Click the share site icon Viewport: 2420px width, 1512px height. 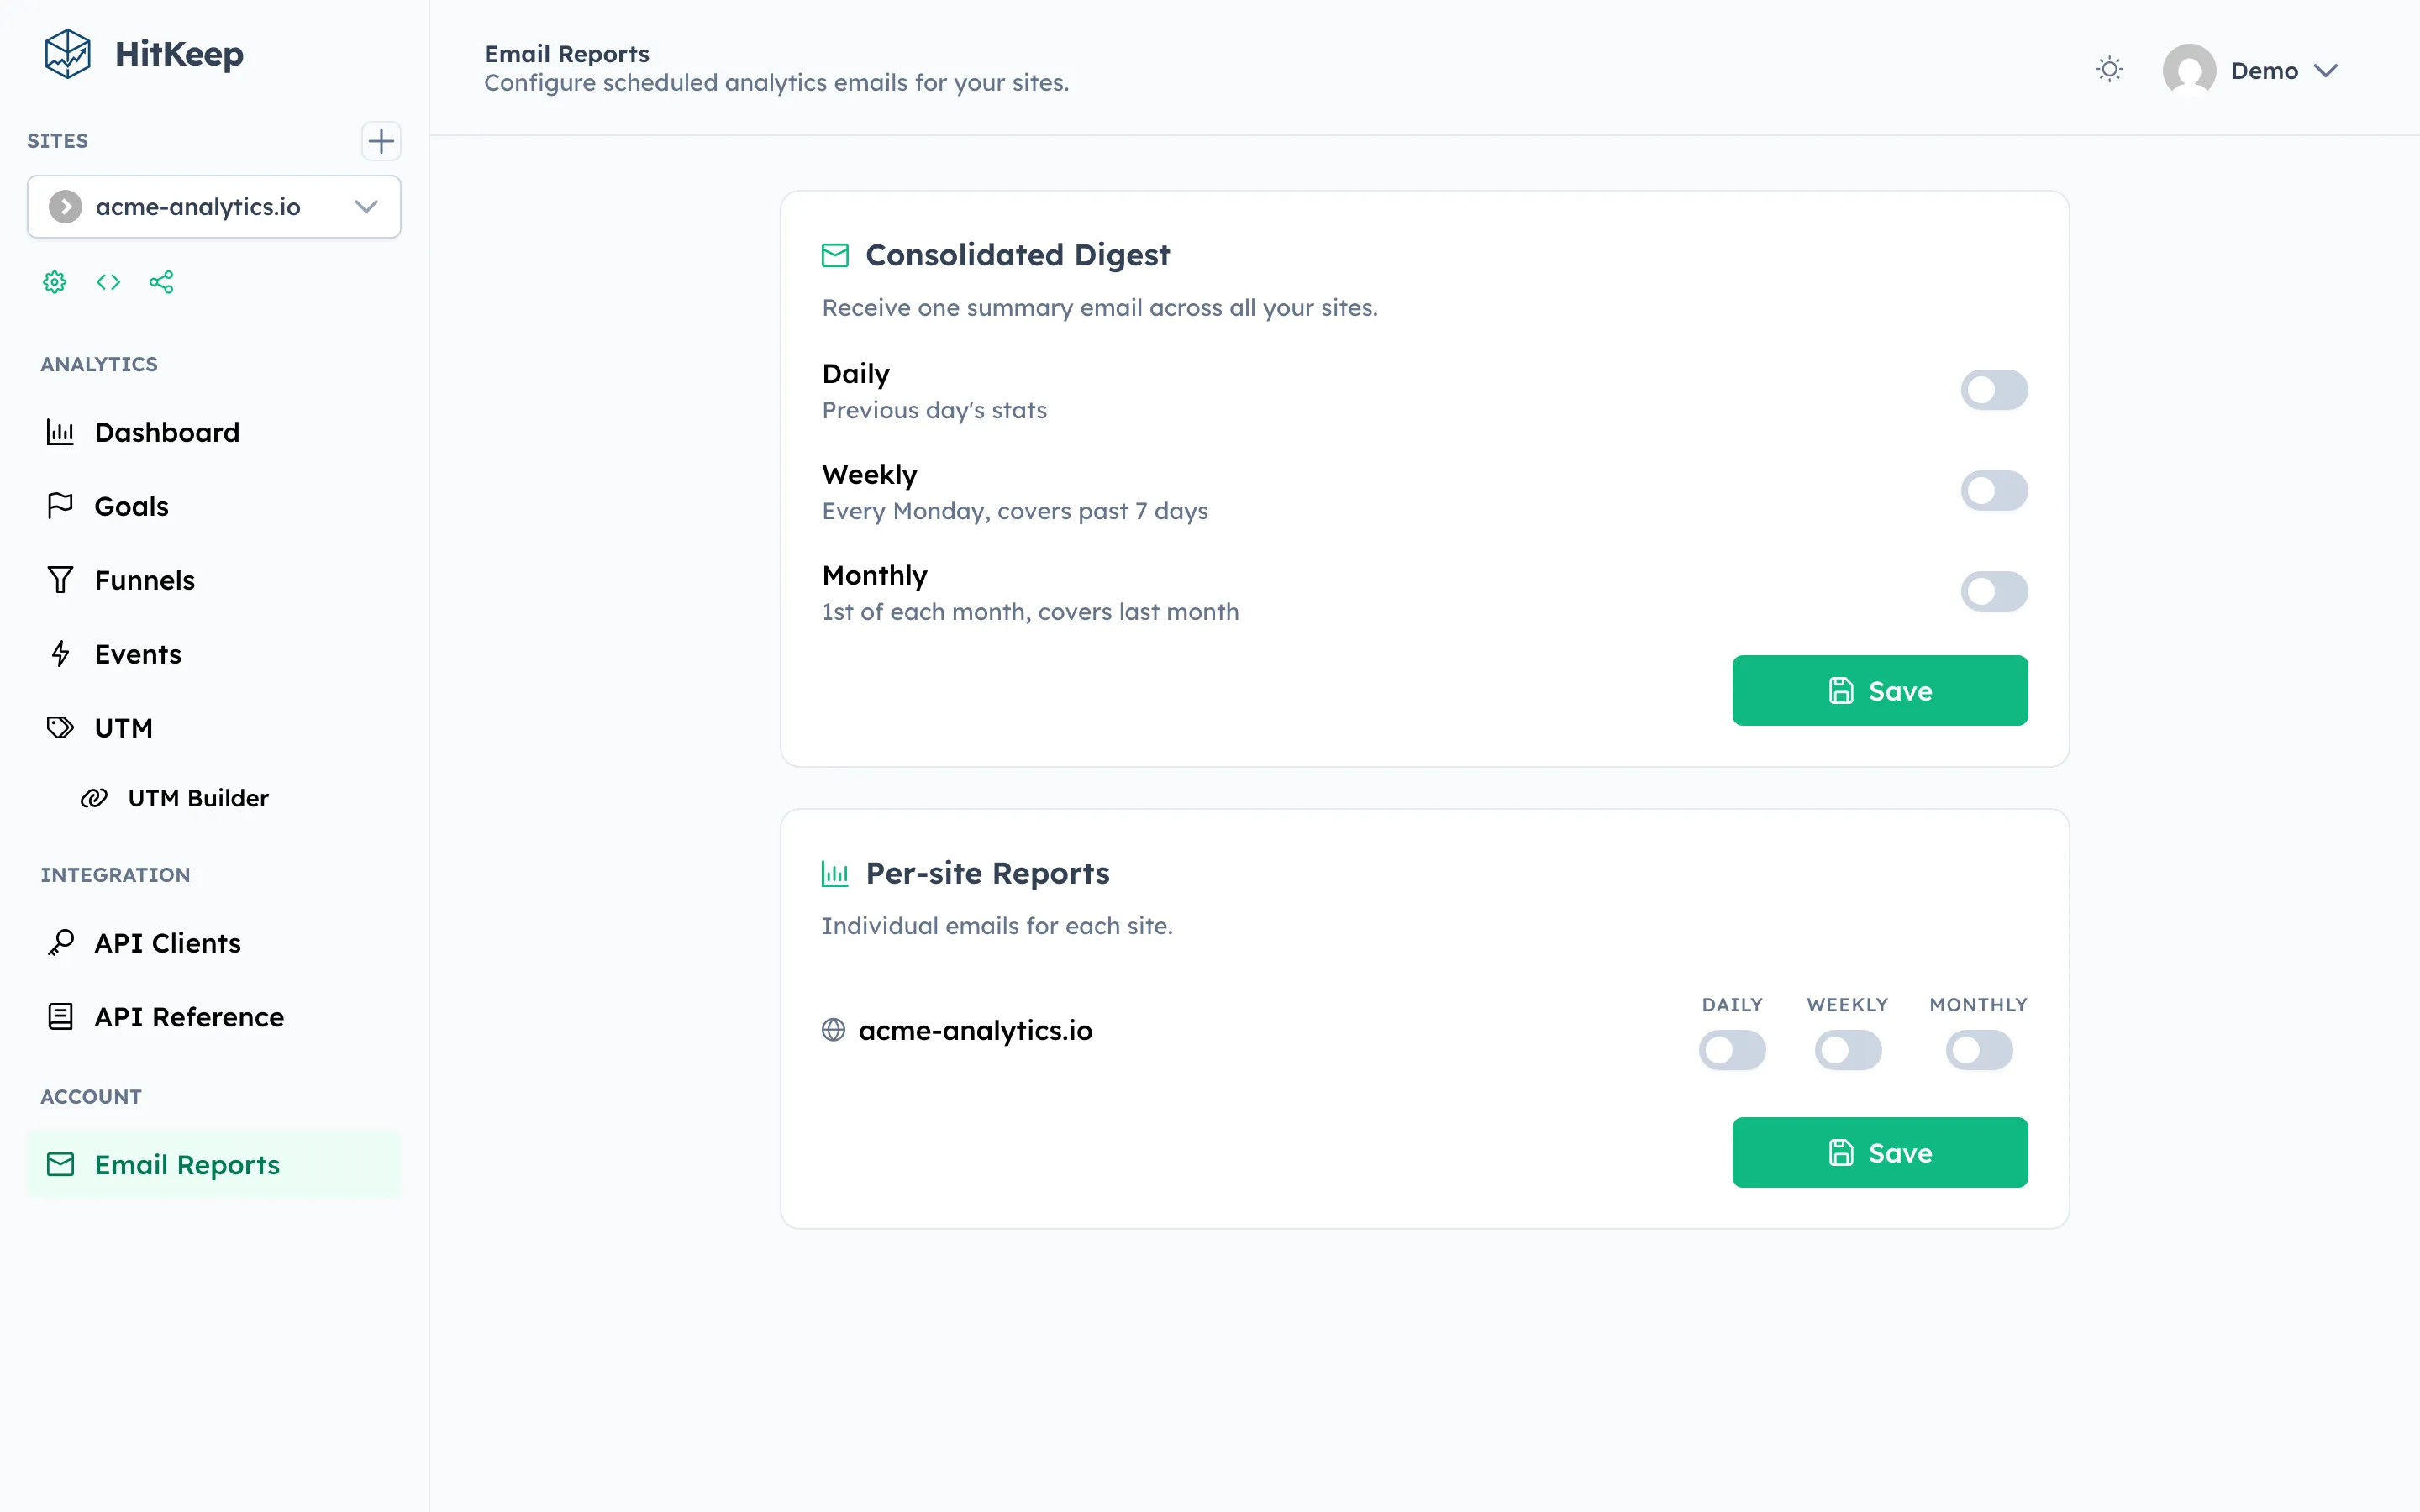(x=162, y=282)
